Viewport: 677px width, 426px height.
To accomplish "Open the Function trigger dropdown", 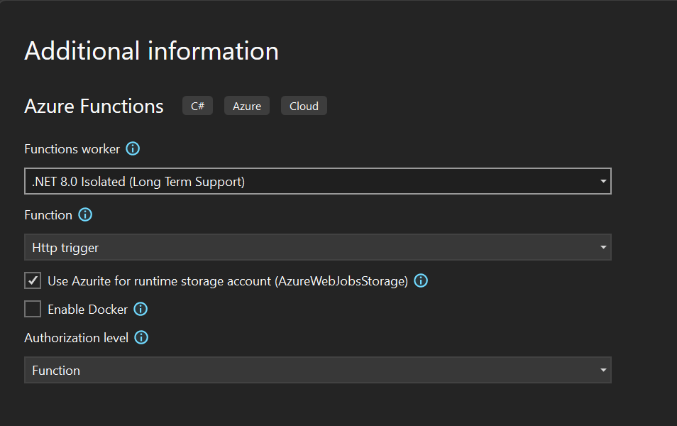I will coord(603,247).
